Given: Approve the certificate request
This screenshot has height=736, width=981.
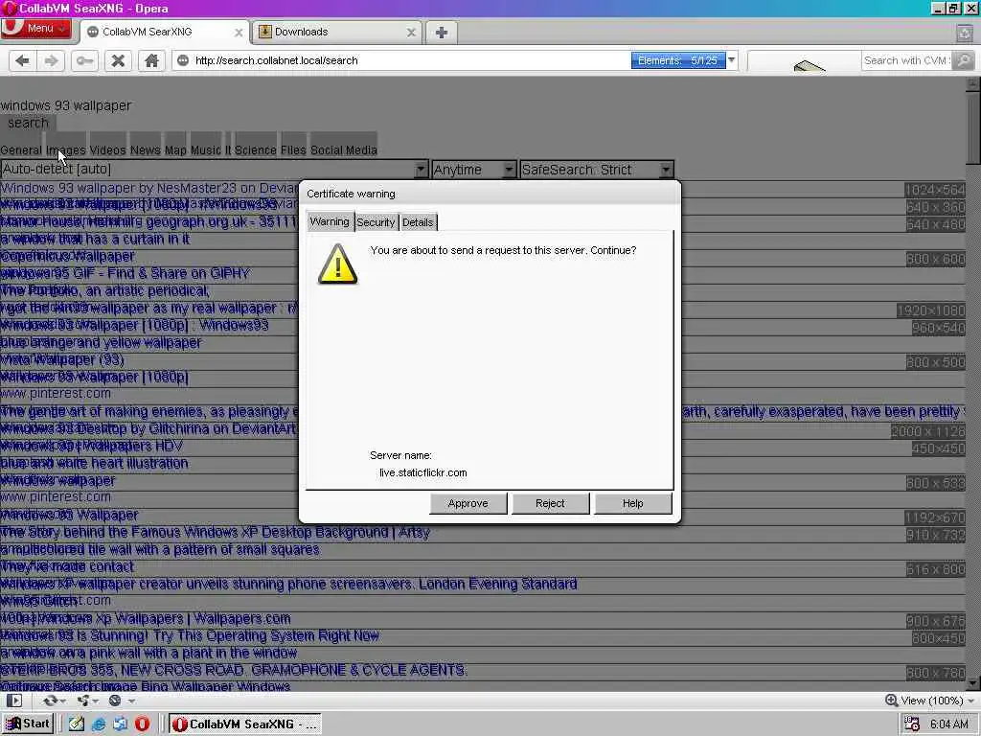Looking at the screenshot, I should tap(468, 503).
